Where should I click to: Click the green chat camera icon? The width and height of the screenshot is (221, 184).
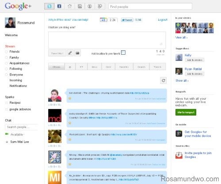click(7, 134)
